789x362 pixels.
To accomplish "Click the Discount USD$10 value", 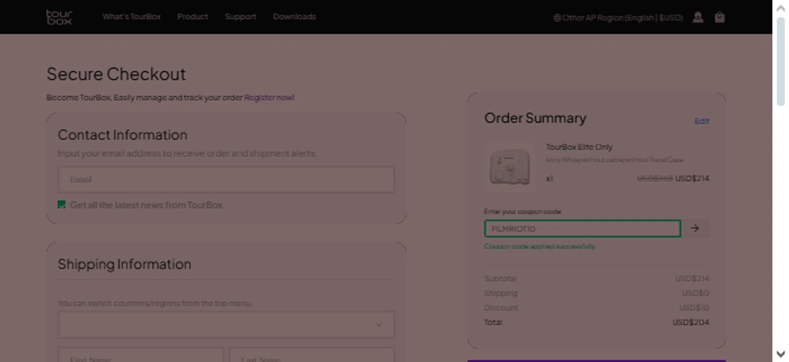I will point(694,308).
